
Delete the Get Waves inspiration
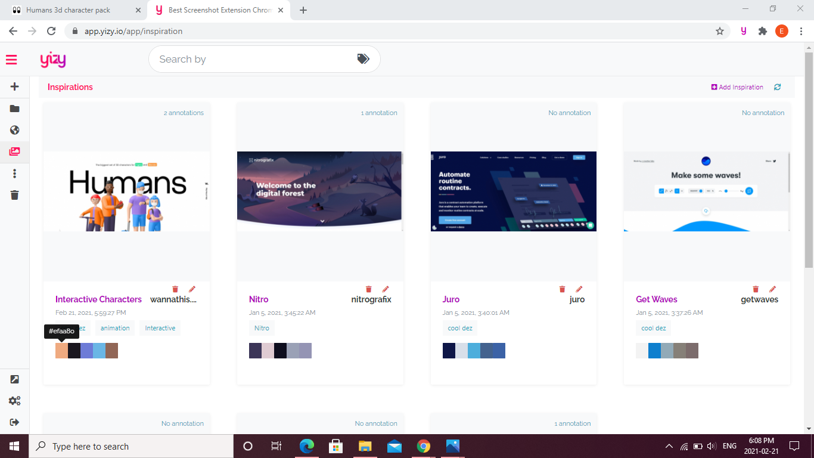click(x=756, y=289)
